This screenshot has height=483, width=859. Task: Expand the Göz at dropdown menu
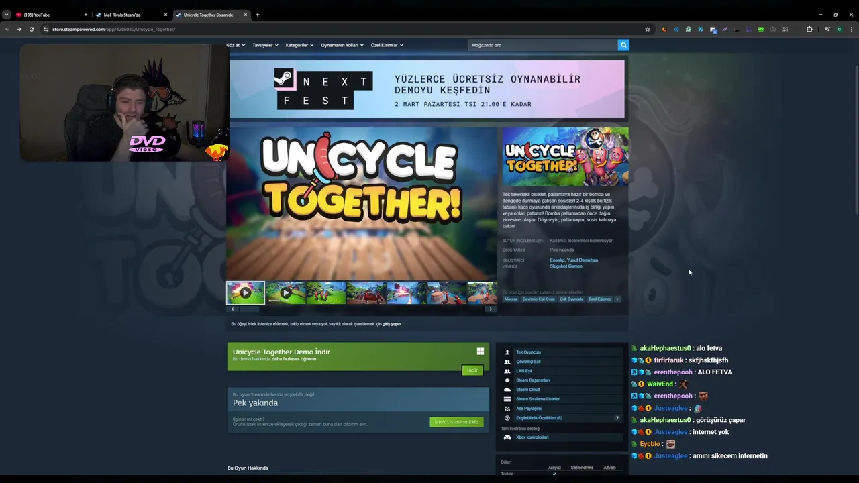pos(236,45)
